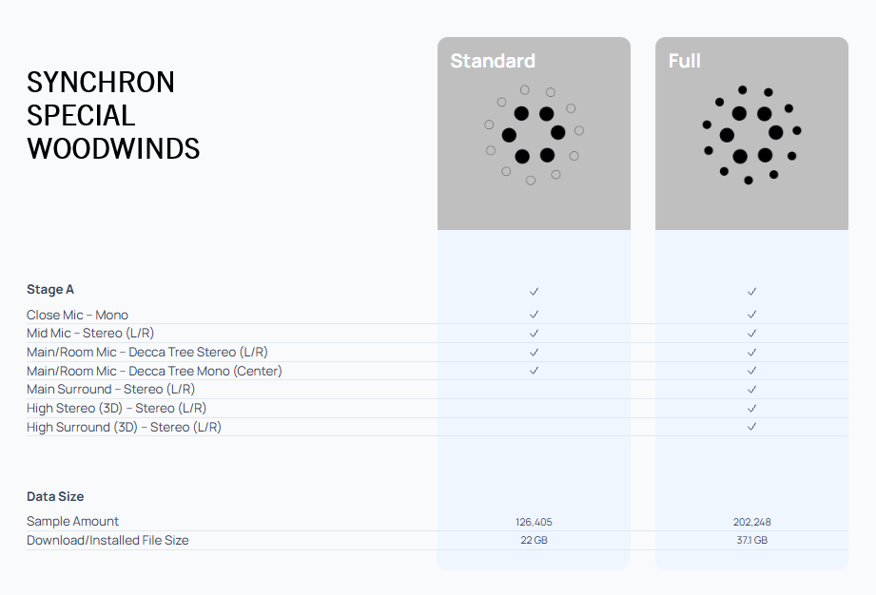This screenshot has width=876, height=595.
Task: Click the Full file size 37.1 GB value
Action: click(x=751, y=540)
